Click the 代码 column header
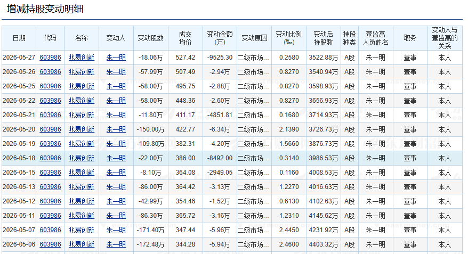 [x=50, y=38]
